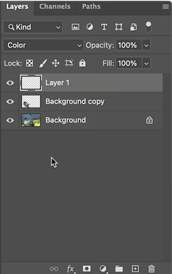
Task: Lock image pixels brush icon
Action: [x=43, y=63]
